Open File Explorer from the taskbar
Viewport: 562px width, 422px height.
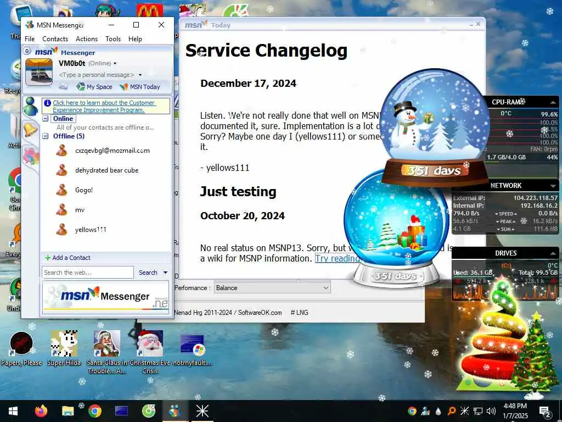[x=68, y=411]
